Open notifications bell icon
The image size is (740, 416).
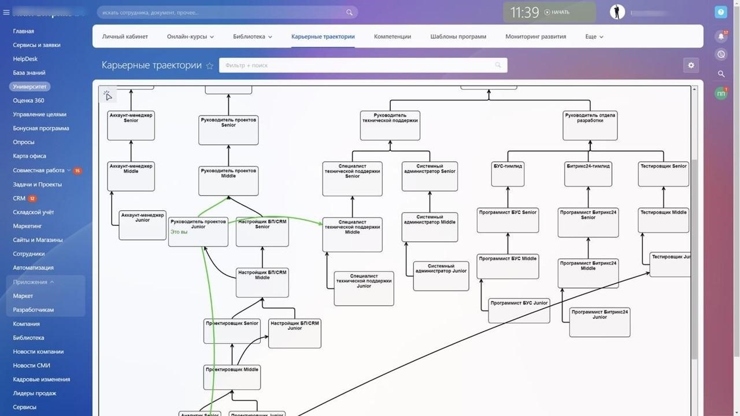pyautogui.click(x=721, y=36)
